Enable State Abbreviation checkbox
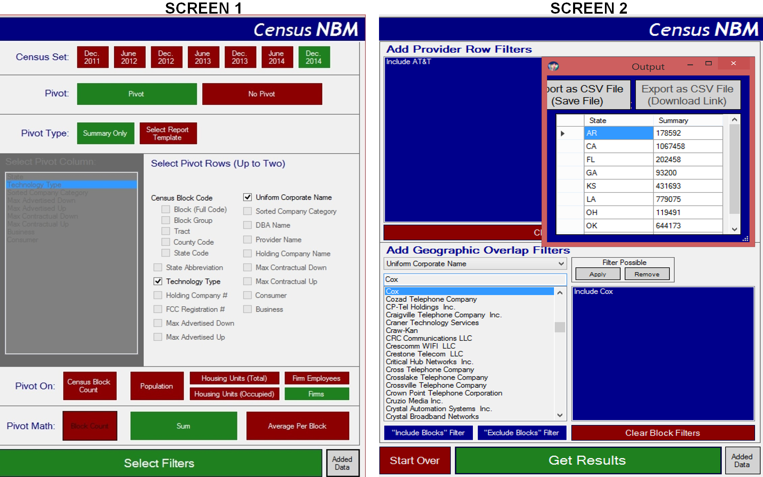The width and height of the screenshot is (763, 477). pyautogui.click(x=158, y=268)
